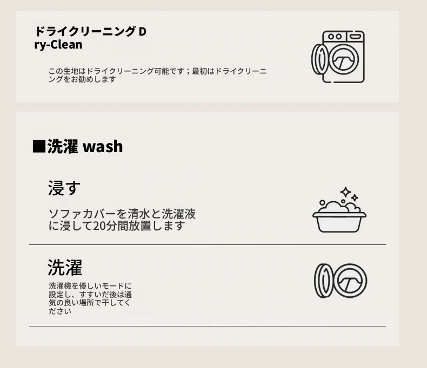Viewport: 427px width, 368px height.
Task: Click the washer drum icon beside 洗濯 step
Action: pos(341,281)
